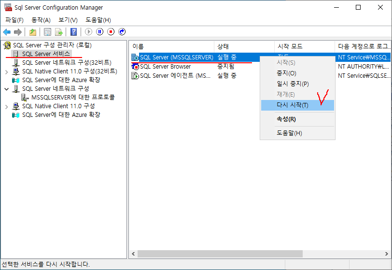Image resolution: width=392 pixels, height=270 pixels.
Task: Select MSSQLSERVER에 대한 프로토콜 tree item
Action: click(73, 98)
